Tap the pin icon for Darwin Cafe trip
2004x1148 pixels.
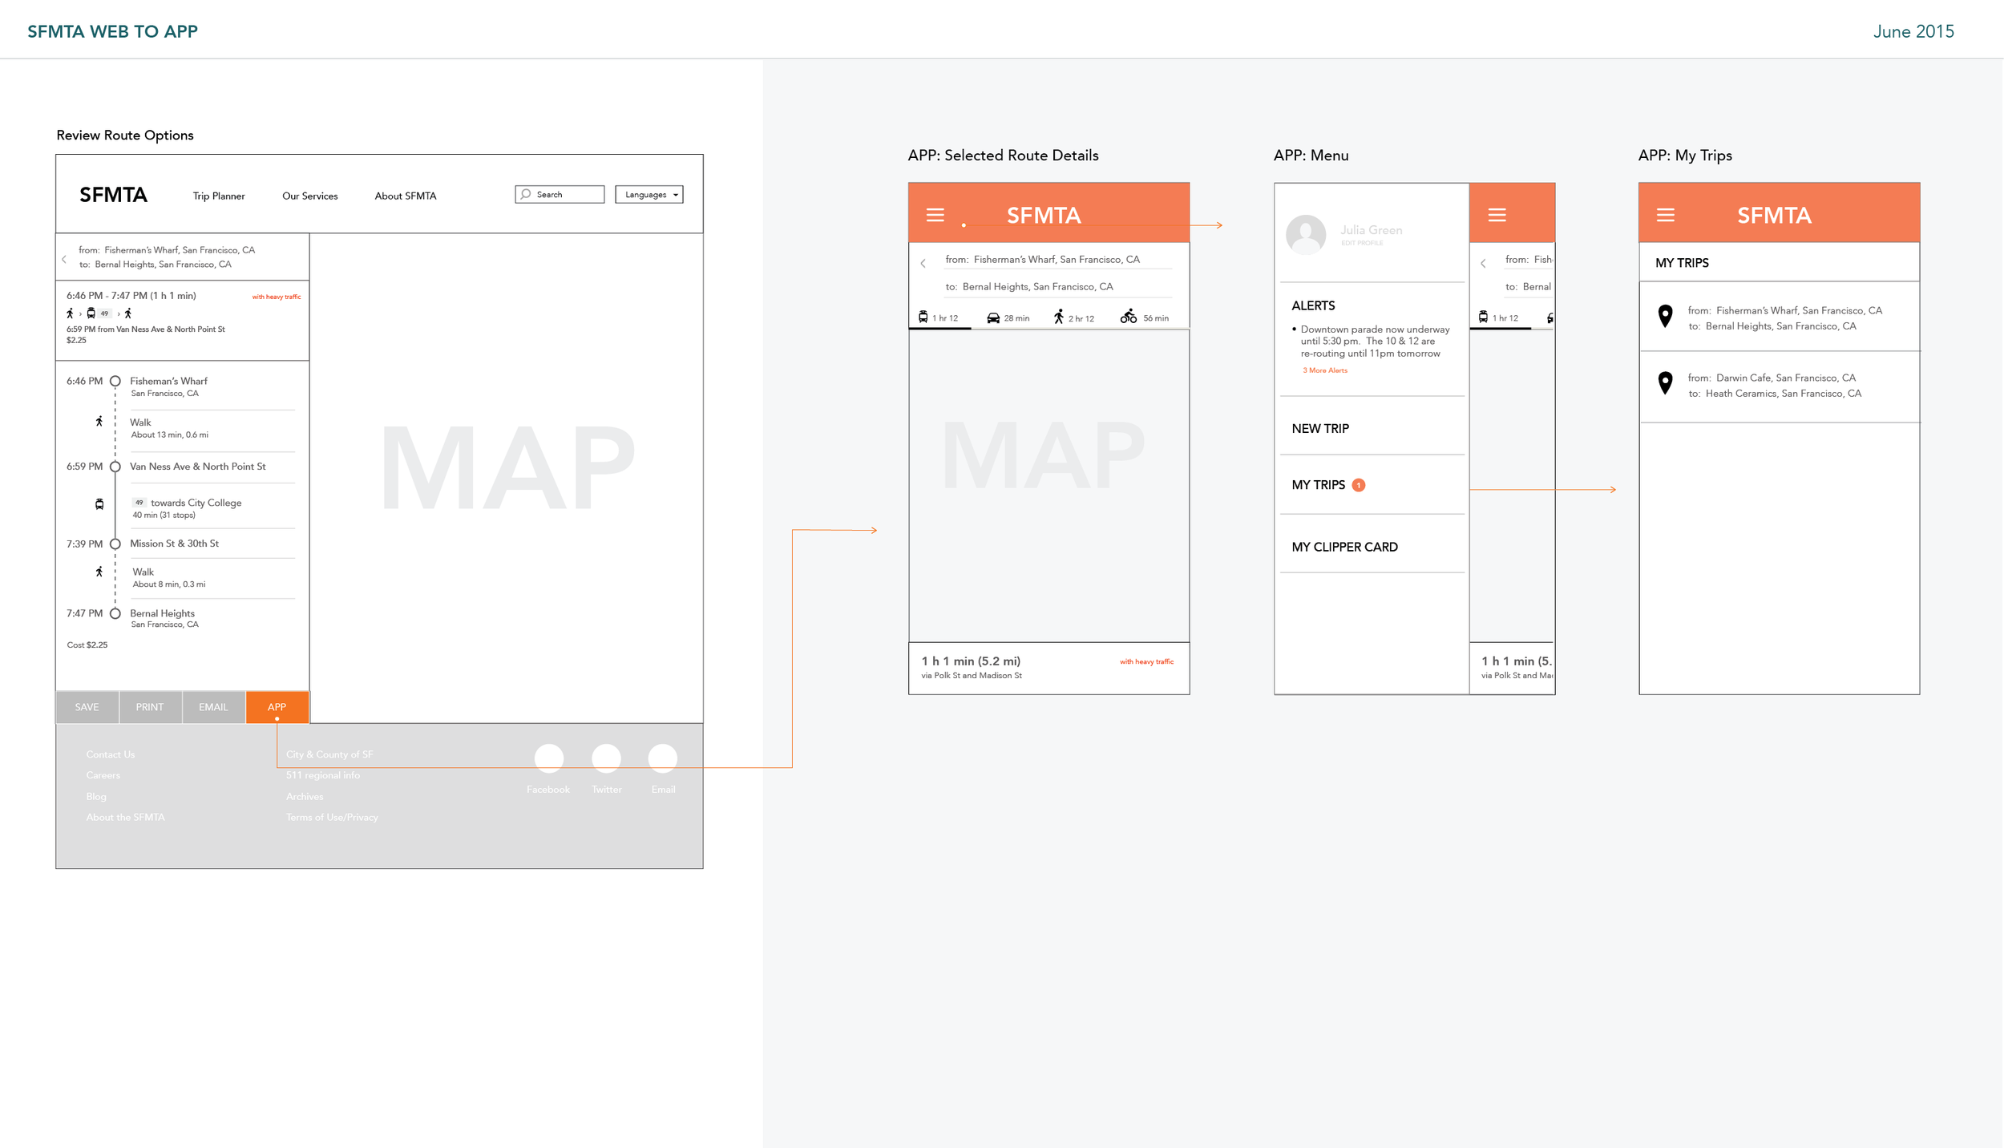point(1665,383)
